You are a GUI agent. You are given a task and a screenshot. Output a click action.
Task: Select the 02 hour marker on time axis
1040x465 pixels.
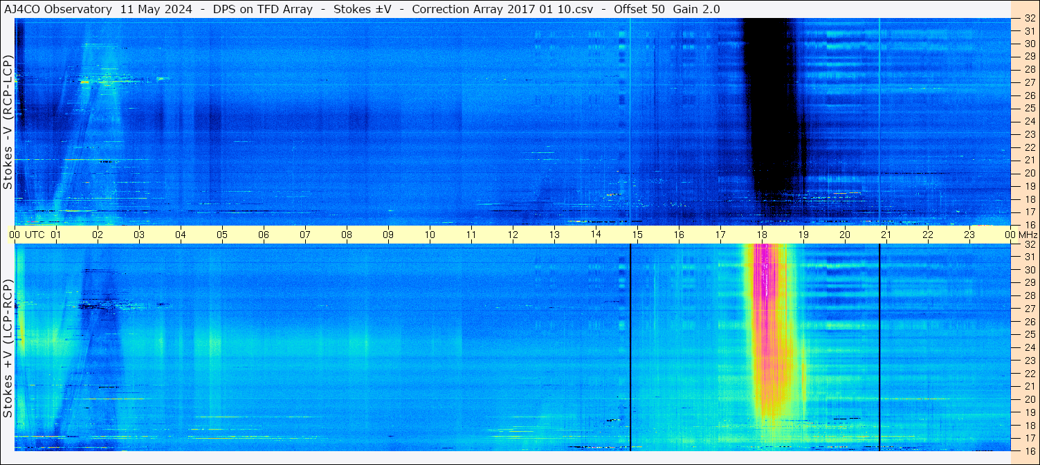(98, 235)
